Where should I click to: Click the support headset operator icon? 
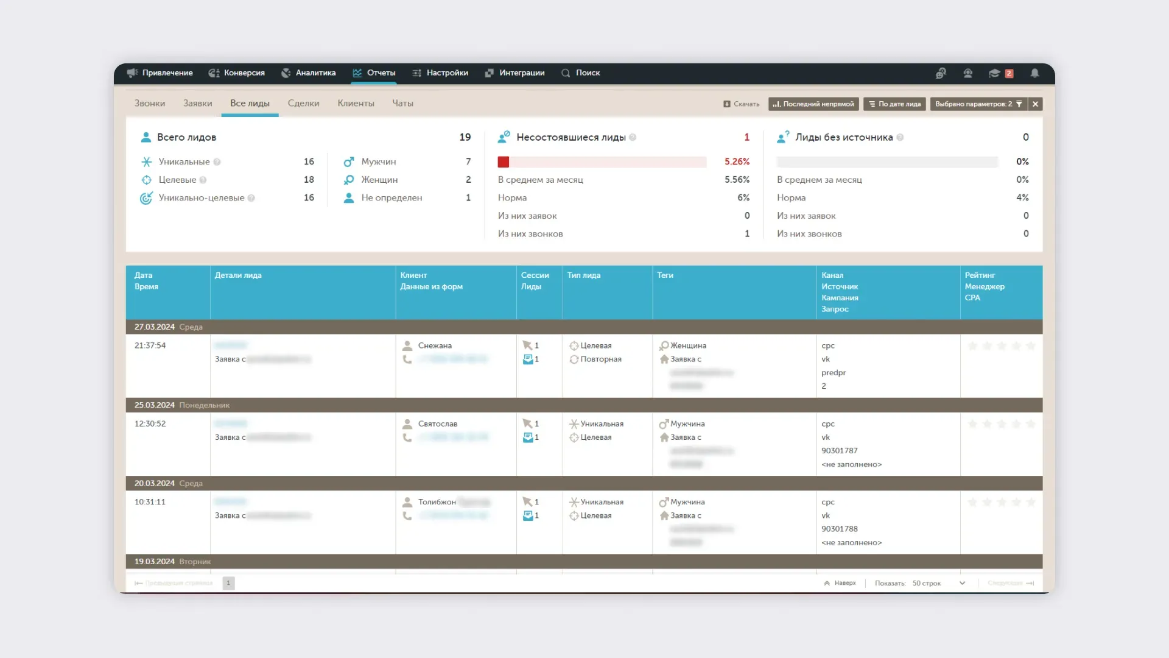967,73
